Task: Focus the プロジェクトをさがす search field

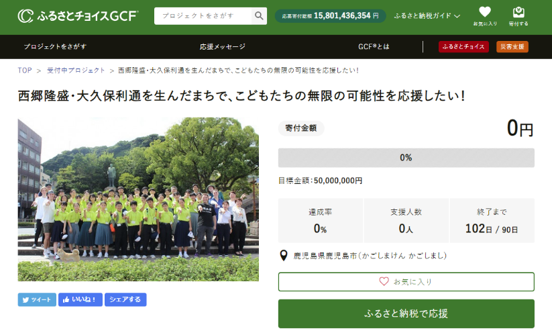Action: click(x=203, y=16)
